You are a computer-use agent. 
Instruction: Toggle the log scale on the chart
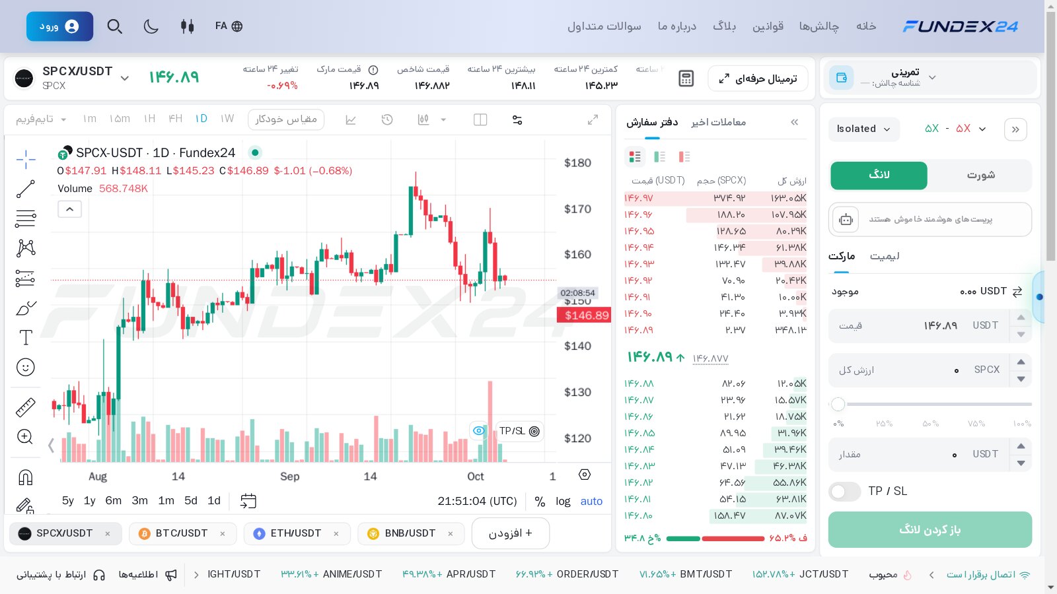pyautogui.click(x=563, y=501)
